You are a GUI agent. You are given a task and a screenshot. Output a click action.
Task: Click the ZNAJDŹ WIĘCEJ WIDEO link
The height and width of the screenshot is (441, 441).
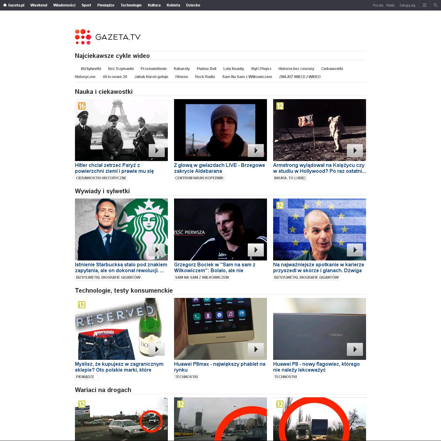299,77
